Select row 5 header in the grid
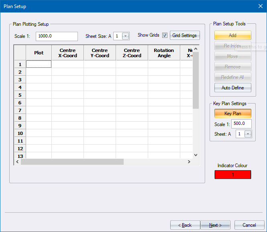This screenshot has width=267, height=232. (x=20, y=95)
